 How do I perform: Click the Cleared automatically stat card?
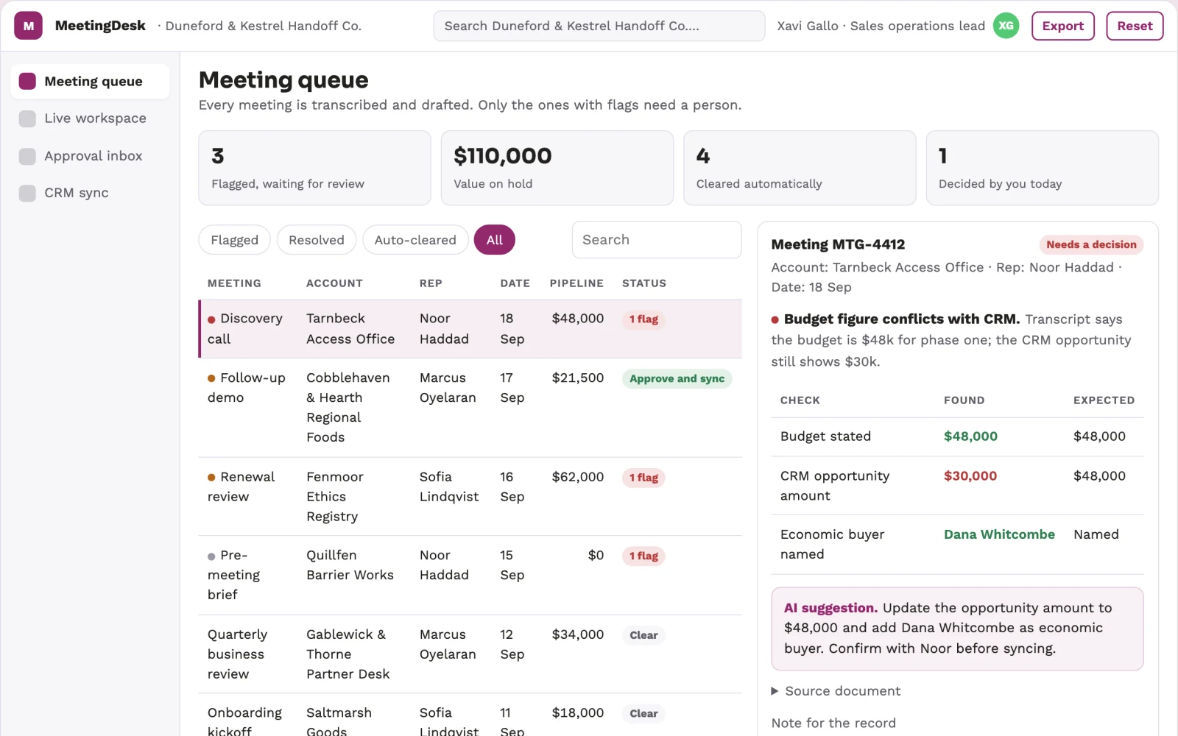coord(800,168)
